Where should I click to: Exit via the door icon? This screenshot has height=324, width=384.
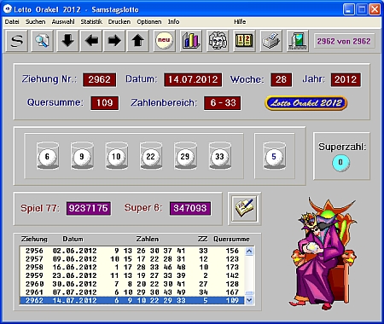click(298, 41)
